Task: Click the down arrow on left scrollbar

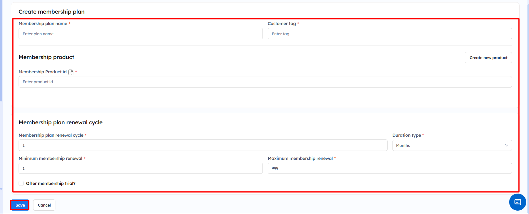Action: (x=1, y=189)
